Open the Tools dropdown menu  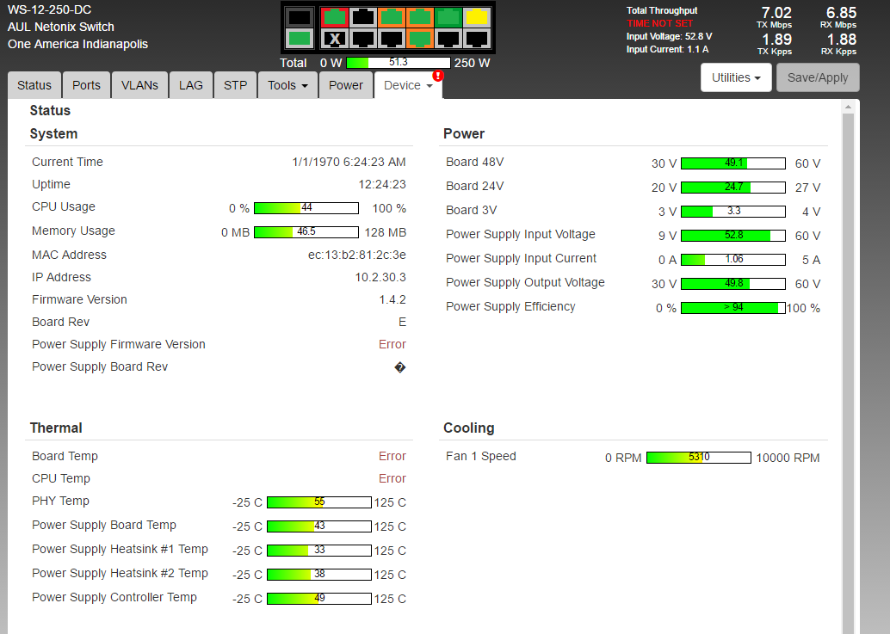click(287, 85)
